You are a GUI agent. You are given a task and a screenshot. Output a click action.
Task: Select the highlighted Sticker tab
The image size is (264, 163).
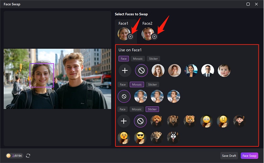click(152, 109)
